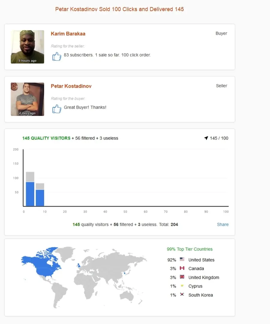Viewport: 270px width, 324px height.
Task: Click the gray filtered segment of second bar
Action: 40,186
